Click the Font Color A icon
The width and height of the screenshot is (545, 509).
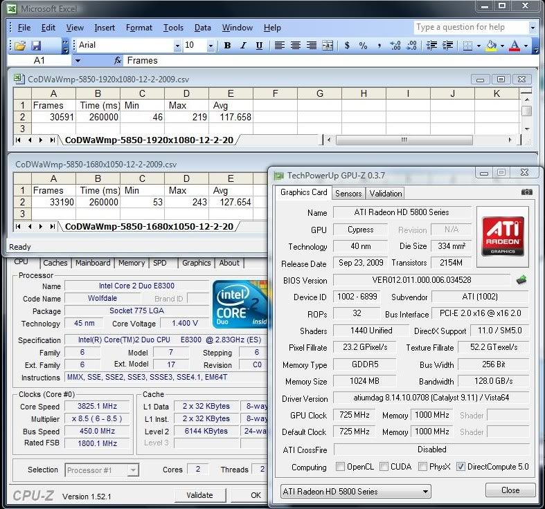[x=515, y=46]
